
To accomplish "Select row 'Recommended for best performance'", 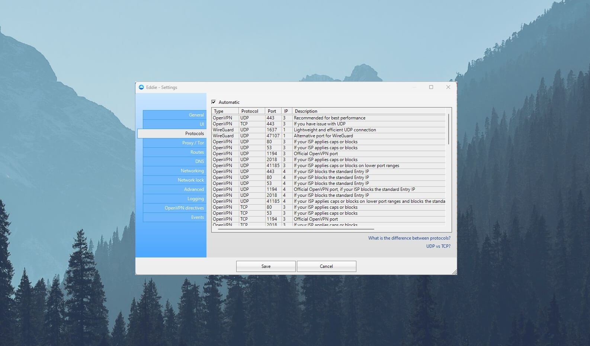I will point(328,118).
